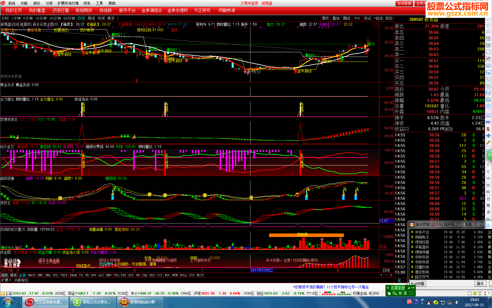Click the tree structure sidebar icon

pos(488,79)
